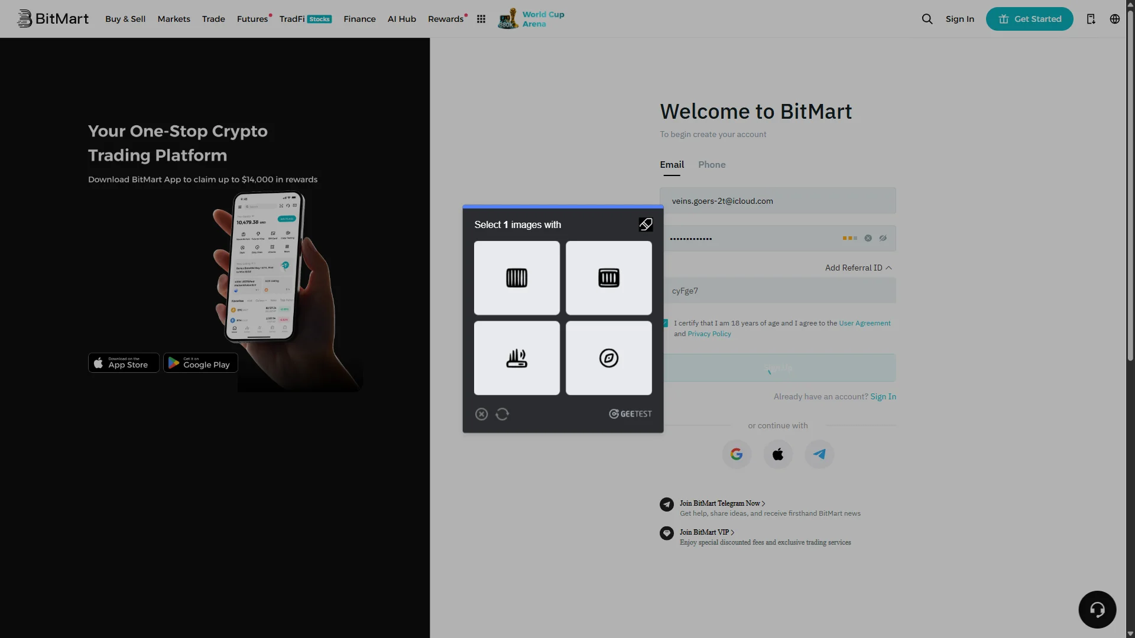Open the customer support headset button
Image resolution: width=1135 pixels, height=638 pixels.
pos(1097,610)
